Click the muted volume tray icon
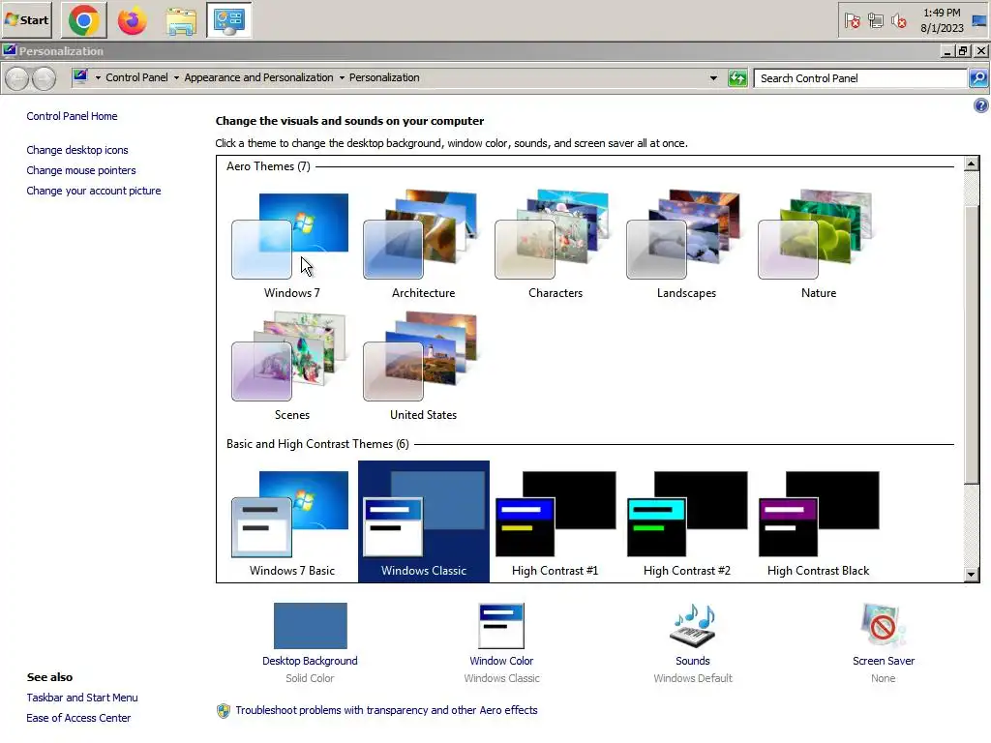 [898, 21]
